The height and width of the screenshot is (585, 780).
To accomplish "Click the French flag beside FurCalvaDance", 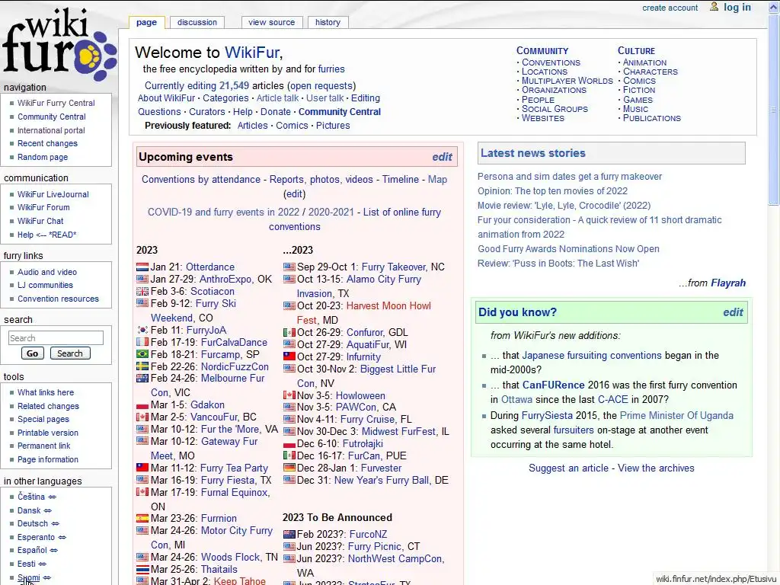I will [142, 342].
